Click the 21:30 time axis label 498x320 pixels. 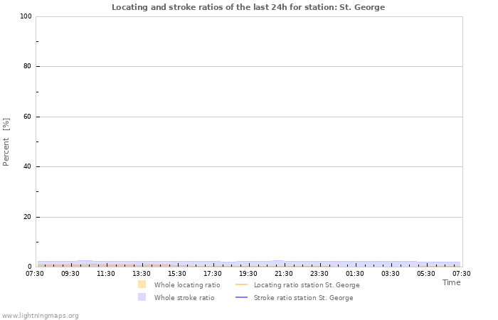(x=284, y=273)
